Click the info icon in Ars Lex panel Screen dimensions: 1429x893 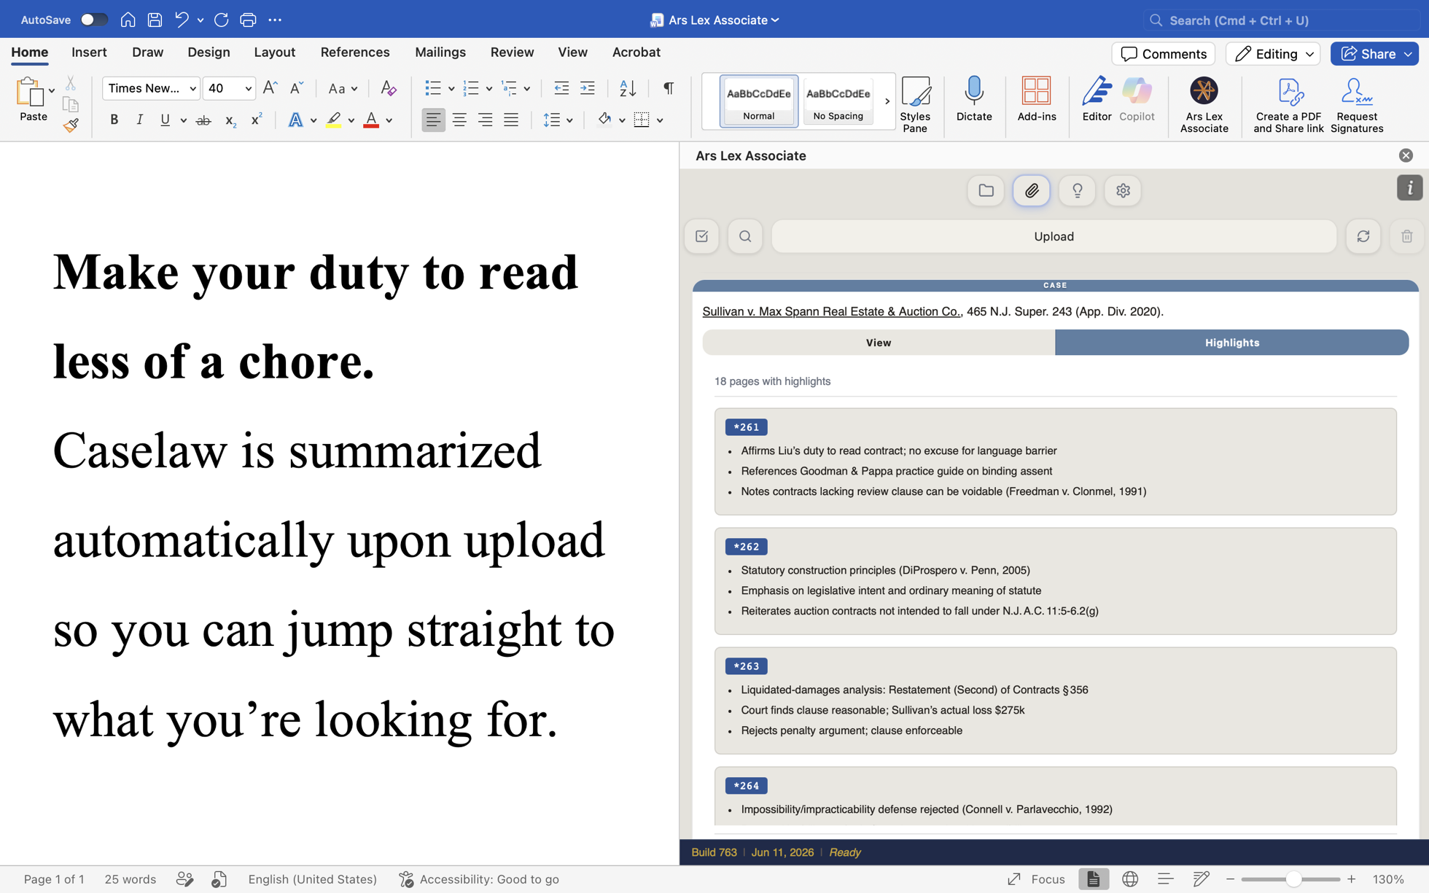point(1409,188)
